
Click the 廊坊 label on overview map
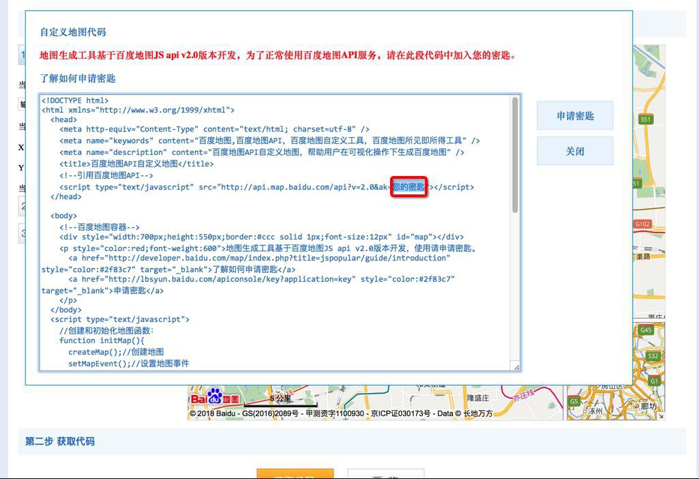click(x=649, y=406)
